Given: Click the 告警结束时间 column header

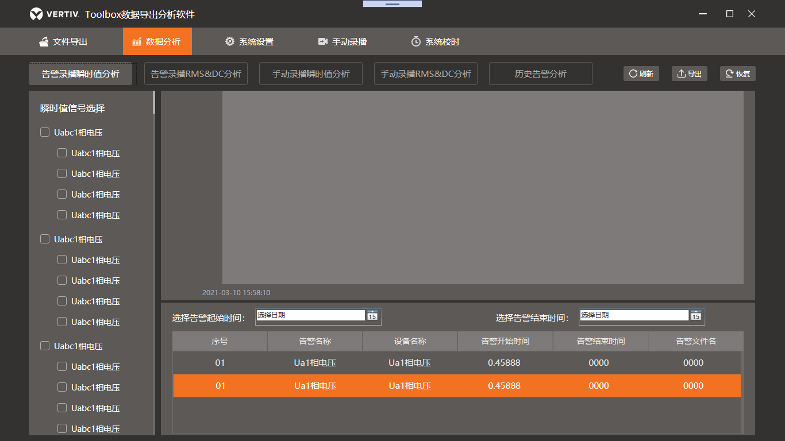Looking at the screenshot, I should [x=601, y=341].
